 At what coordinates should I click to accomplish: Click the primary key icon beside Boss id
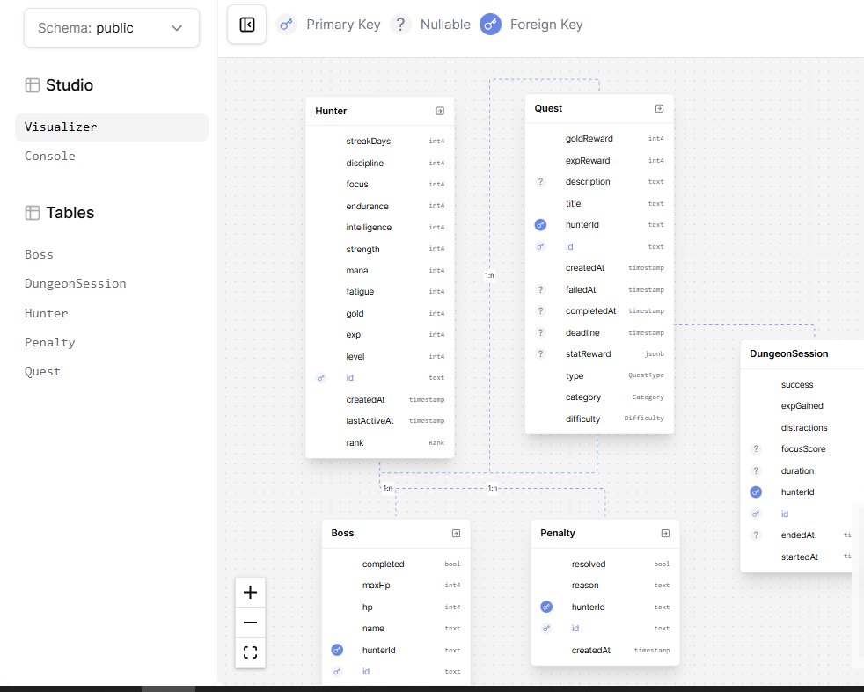[x=337, y=672]
